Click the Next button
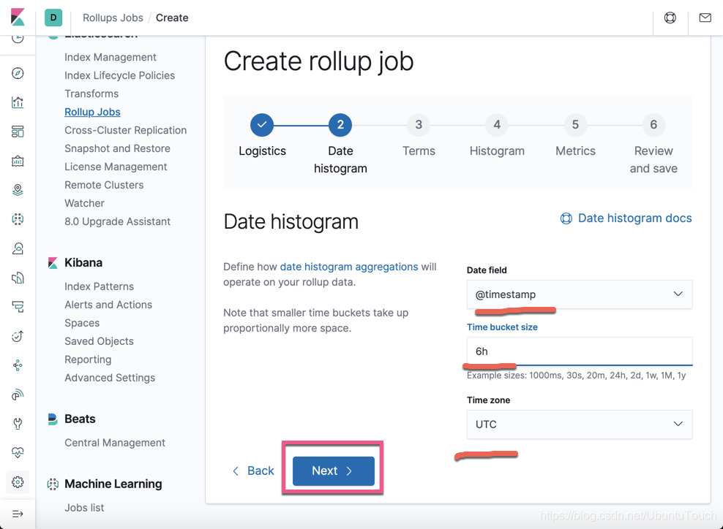Image resolution: width=723 pixels, height=529 pixels. [x=334, y=471]
